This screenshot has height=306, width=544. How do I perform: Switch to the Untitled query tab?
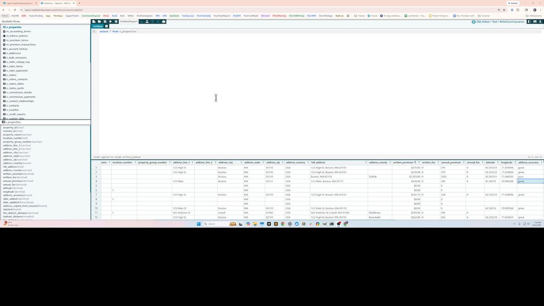[x=98, y=26]
